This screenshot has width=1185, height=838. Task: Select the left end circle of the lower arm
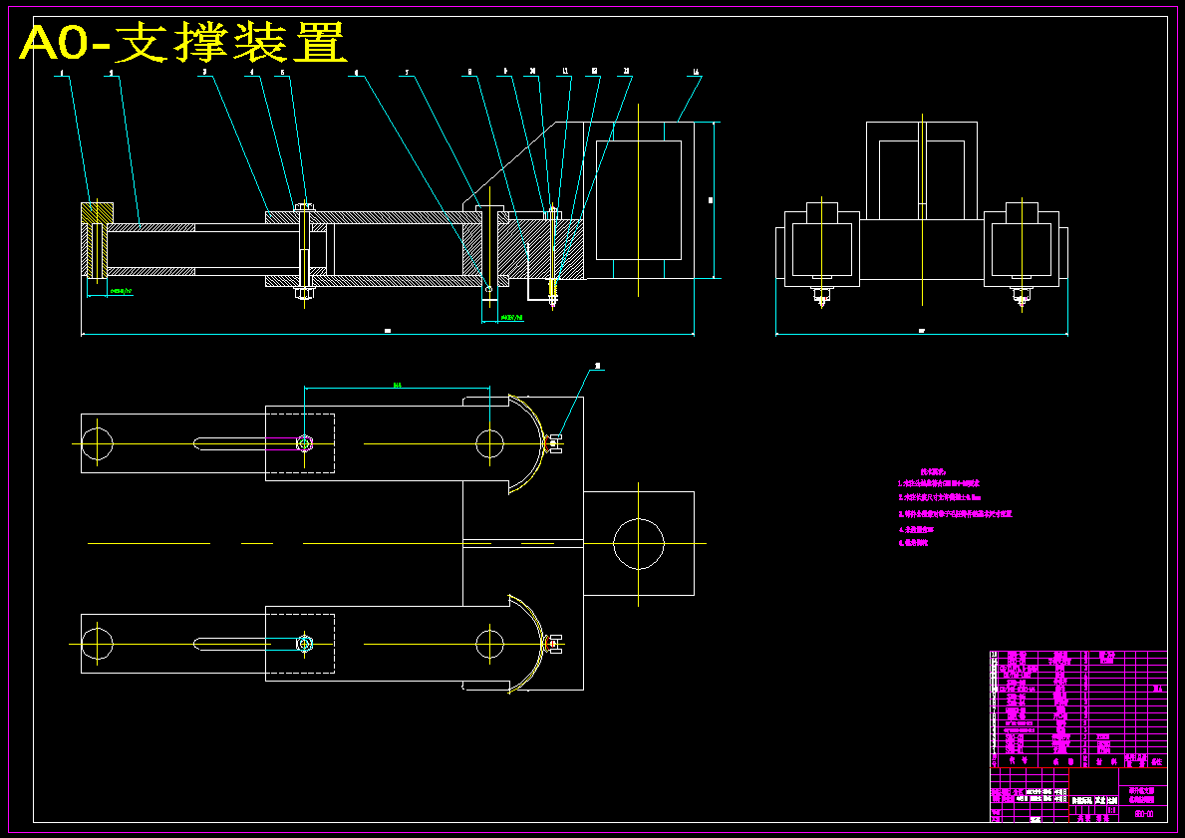(x=98, y=644)
